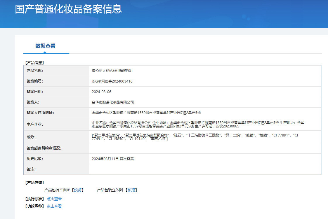The height and width of the screenshot is (219, 328).
Task: Click the page title 国产普通化妆品备案信息
Action: coord(68,9)
